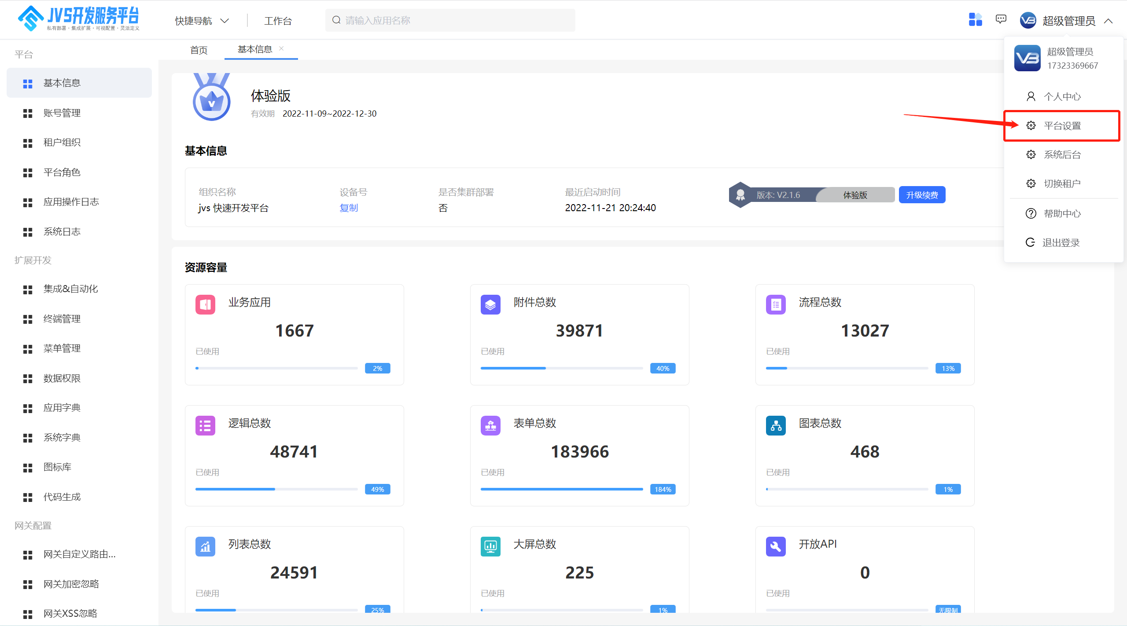Image resolution: width=1127 pixels, height=626 pixels.
Task: Open 平台角色 in the sidebar
Action: [x=79, y=172]
